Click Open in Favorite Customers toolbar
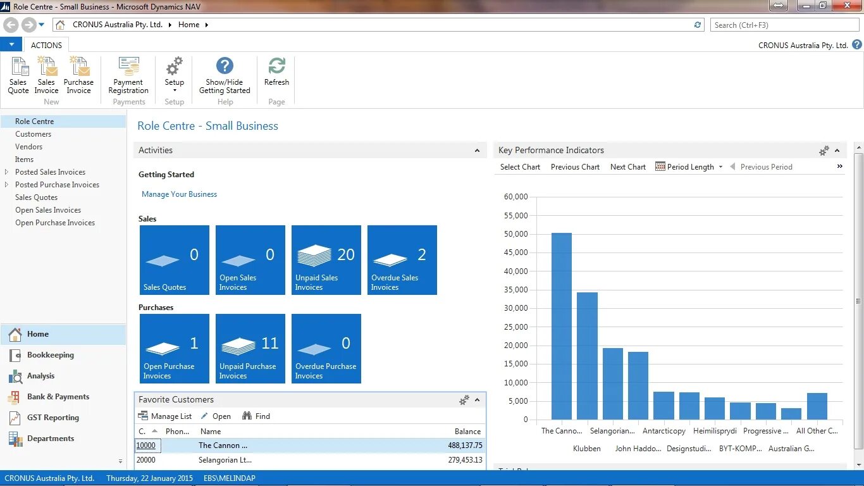864x486 pixels. tap(216, 416)
